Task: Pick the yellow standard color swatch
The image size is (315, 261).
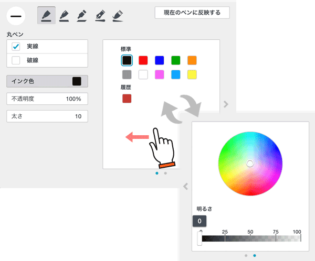Action: coord(192,74)
